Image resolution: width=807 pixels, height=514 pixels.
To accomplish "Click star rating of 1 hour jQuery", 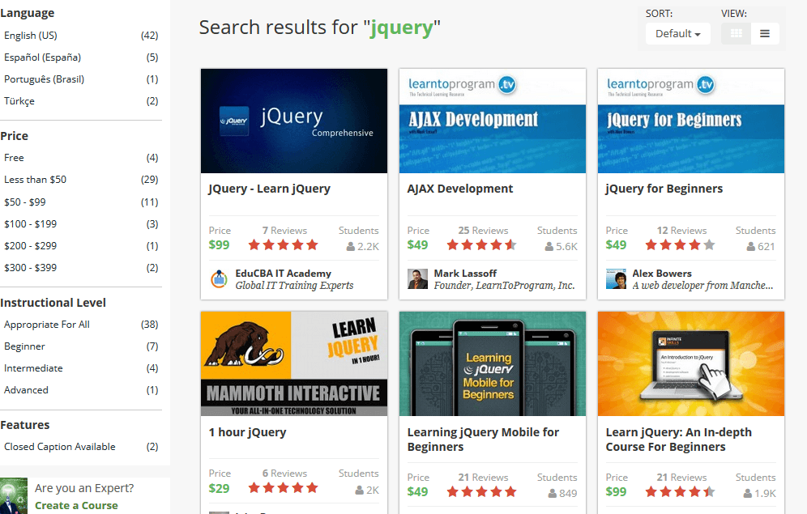I will 283,488.
